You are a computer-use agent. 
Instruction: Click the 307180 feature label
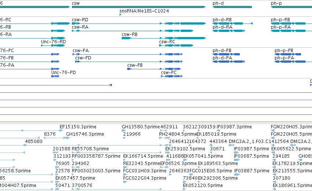tap(281, 178)
